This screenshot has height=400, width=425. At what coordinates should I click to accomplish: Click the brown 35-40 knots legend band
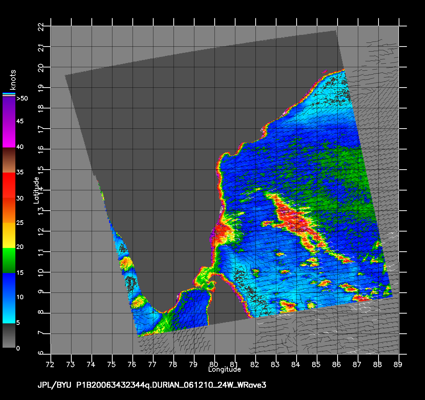click(x=9, y=160)
